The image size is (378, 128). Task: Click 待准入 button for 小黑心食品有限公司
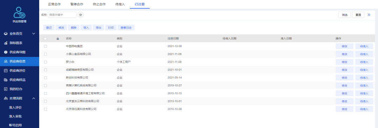point(364,54)
